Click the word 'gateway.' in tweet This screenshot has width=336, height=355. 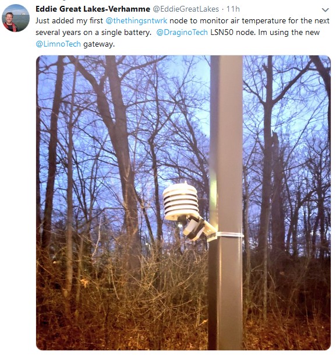click(x=99, y=44)
